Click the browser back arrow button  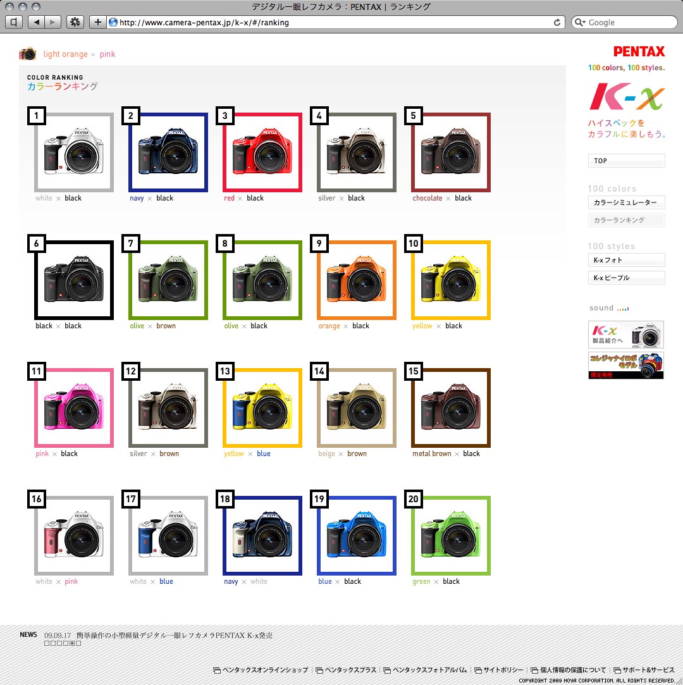tap(36, 22)
